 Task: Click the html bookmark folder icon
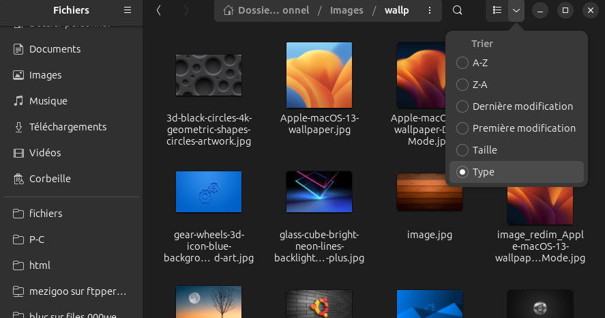point(18,265)
